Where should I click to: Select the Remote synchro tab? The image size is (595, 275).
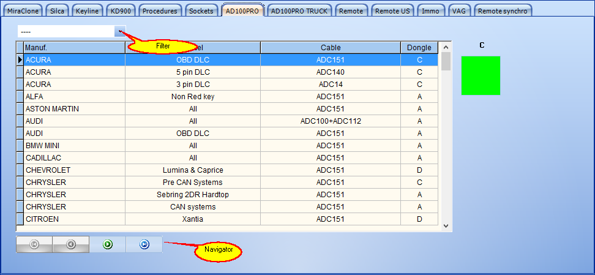coord(503,11)
